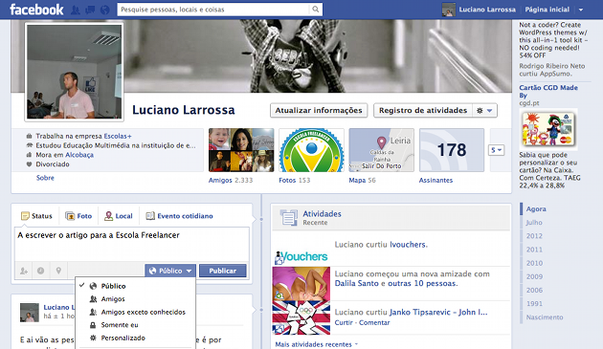
Task: Expand the Público audience dropdown
Action: 170,271
